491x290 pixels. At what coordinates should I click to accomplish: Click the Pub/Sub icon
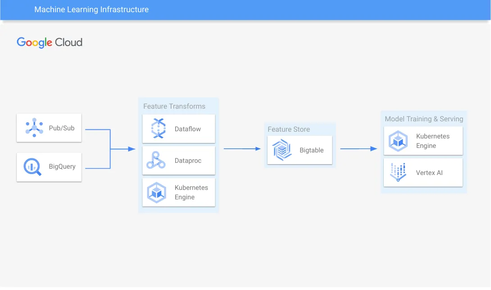(x=34, y=128)
